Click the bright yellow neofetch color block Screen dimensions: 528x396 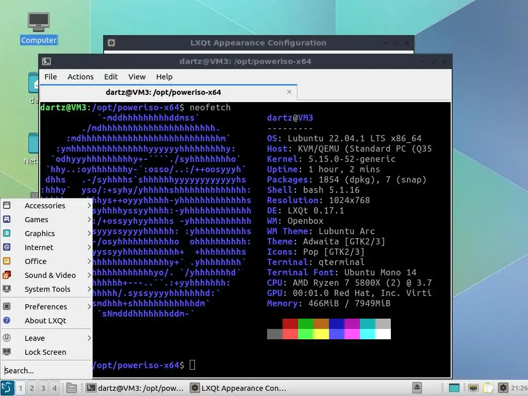(x=321, y=334)
